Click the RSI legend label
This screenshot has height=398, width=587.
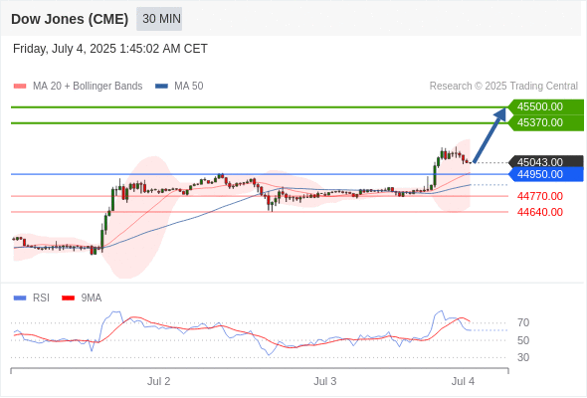41,298
